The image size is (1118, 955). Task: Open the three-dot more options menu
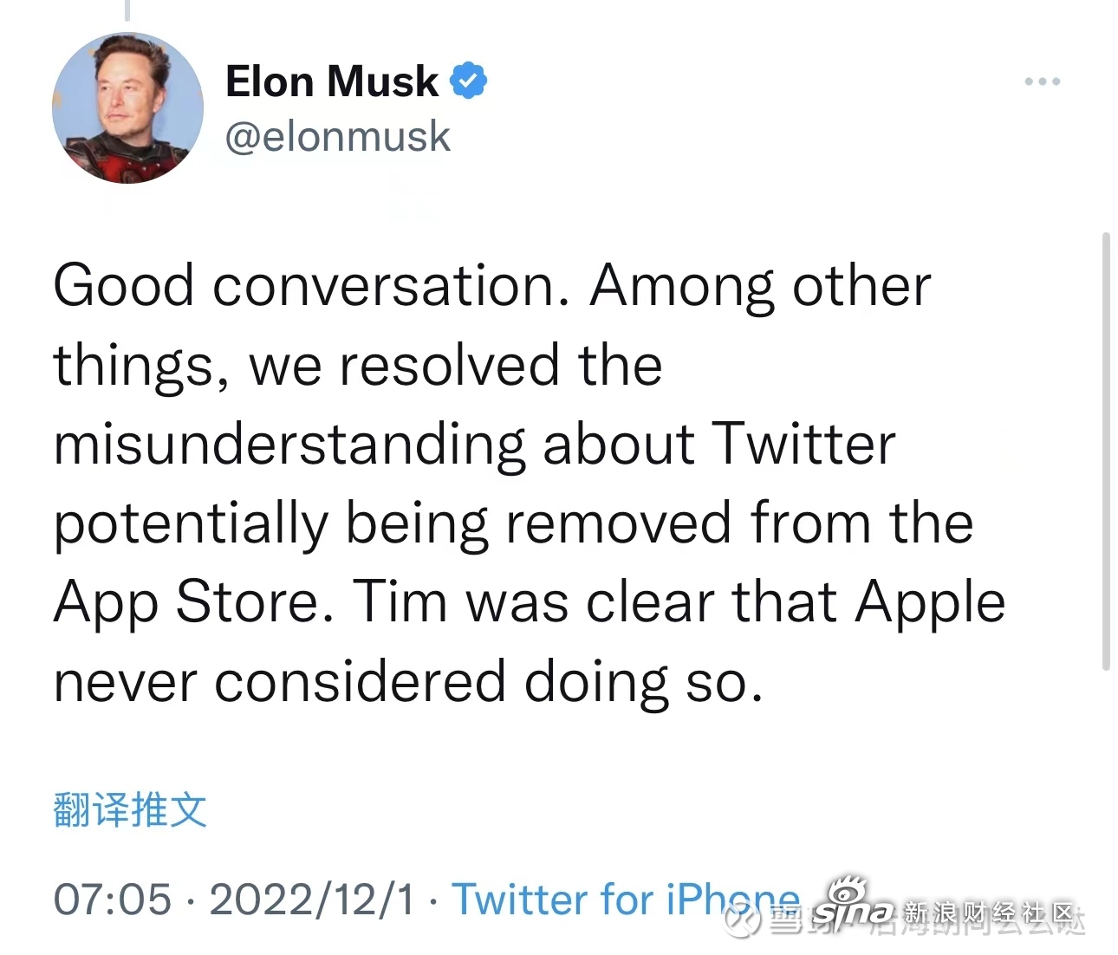click(x=1043, y=81)
